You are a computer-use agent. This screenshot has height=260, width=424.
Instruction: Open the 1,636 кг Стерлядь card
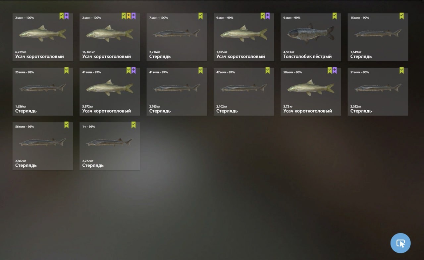coord(43,92)
